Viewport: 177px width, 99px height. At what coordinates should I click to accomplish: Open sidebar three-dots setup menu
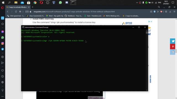[x=2, y=96]
